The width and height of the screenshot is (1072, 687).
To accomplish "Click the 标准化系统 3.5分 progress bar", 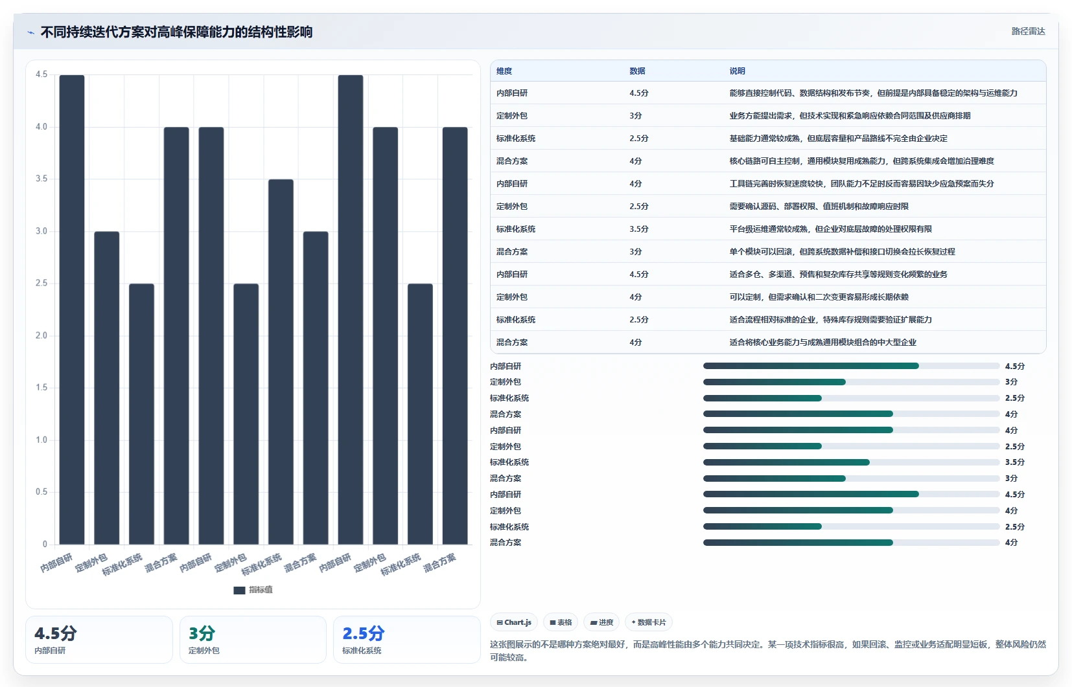I will (851, 462).
